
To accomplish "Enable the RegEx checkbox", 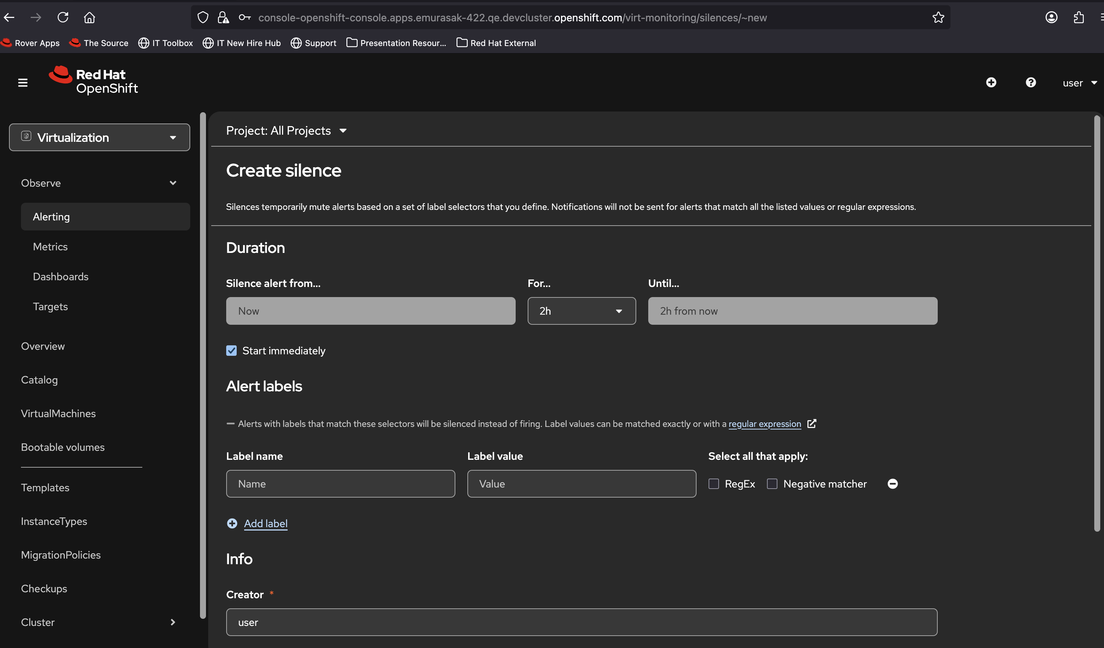I will (x=714, y=483).
